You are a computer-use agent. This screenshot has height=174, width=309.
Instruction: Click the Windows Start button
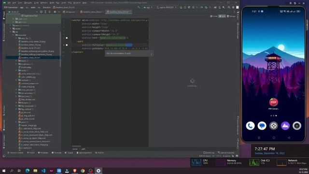tap(4, 171)
